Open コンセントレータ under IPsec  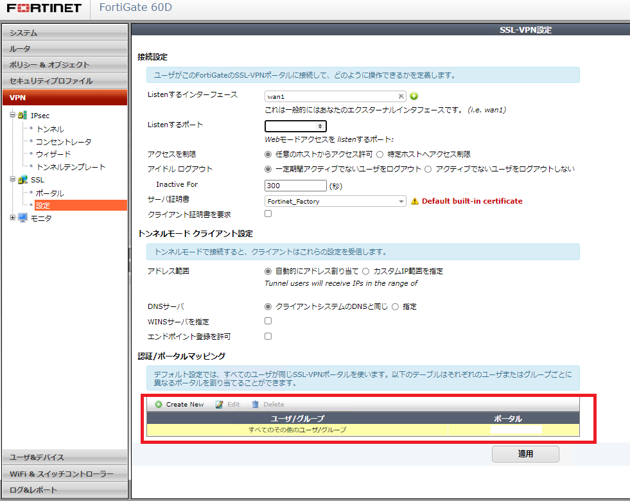[x=64, y=142]
